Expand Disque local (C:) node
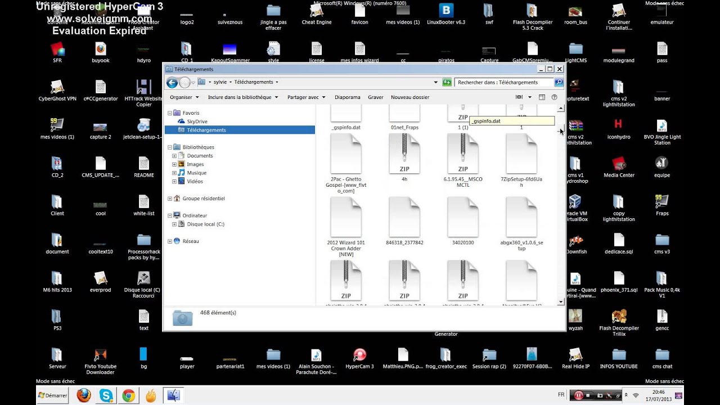The width and height of the screenshot is (720, 405). pyautogui.click(x=174, y=224)
